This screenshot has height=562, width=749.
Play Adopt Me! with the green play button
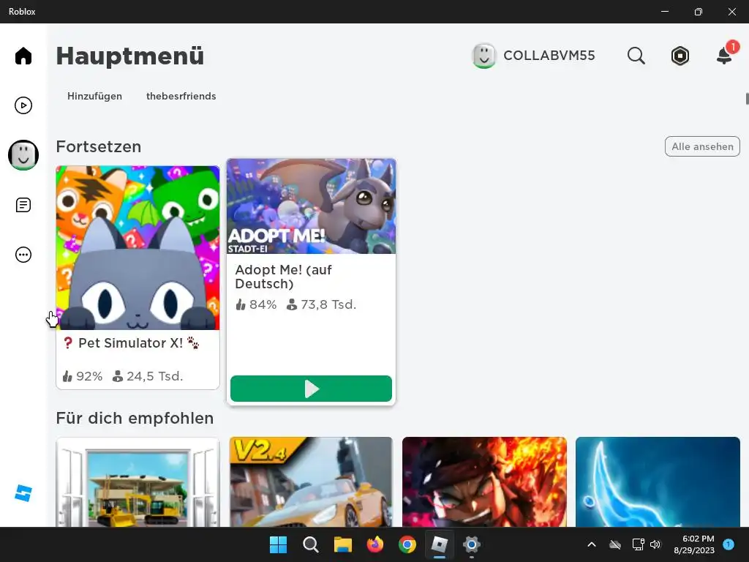tap(311, 389)
